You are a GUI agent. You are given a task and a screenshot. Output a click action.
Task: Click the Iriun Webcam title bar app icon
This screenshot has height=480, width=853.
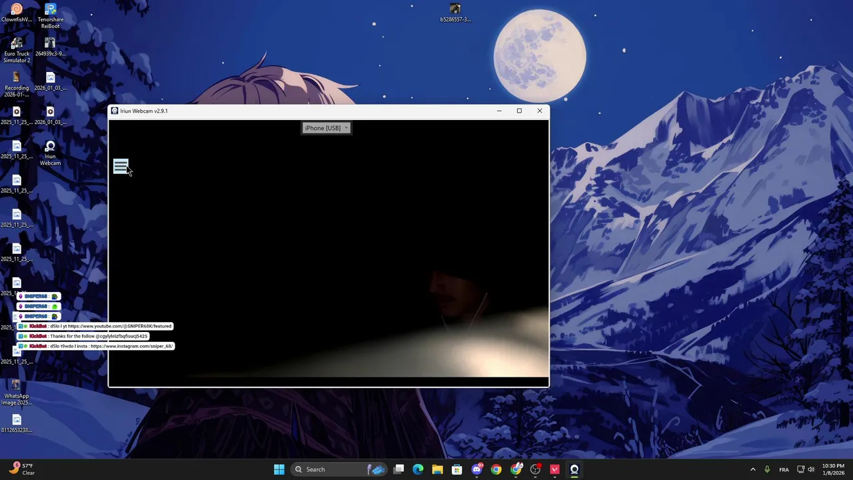click(115, 111)
